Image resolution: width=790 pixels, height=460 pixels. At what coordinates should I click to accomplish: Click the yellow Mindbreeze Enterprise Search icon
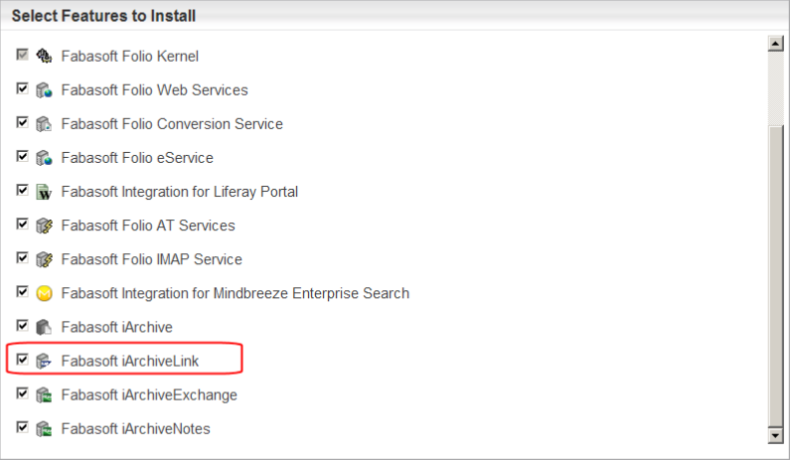tap(44, 293)
